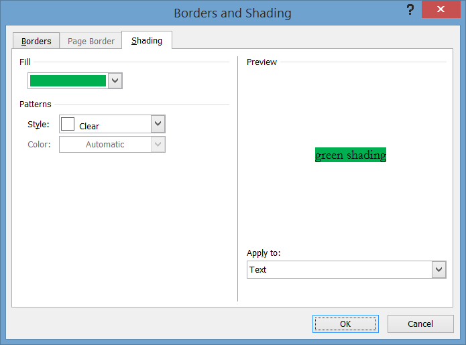
Task: Switch to the Borders tab
Action: (x=36, y=41)
